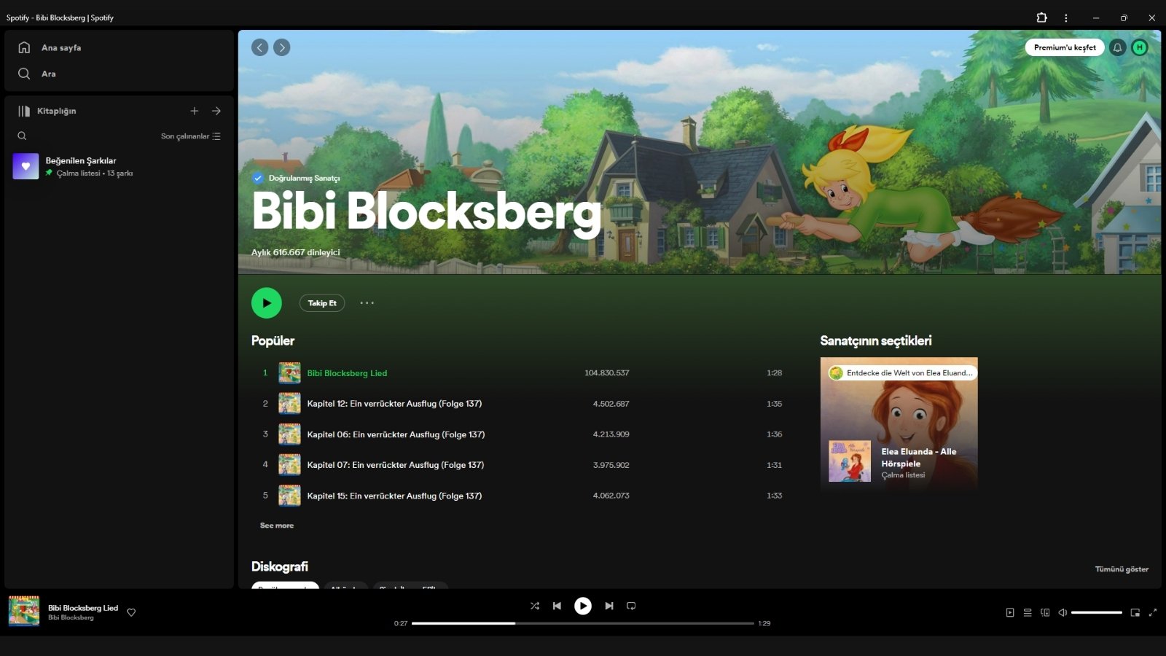The image size is (1166, 656).
Task: Play Bibi Blocksberg with green play button
Action: click(267, 303)
